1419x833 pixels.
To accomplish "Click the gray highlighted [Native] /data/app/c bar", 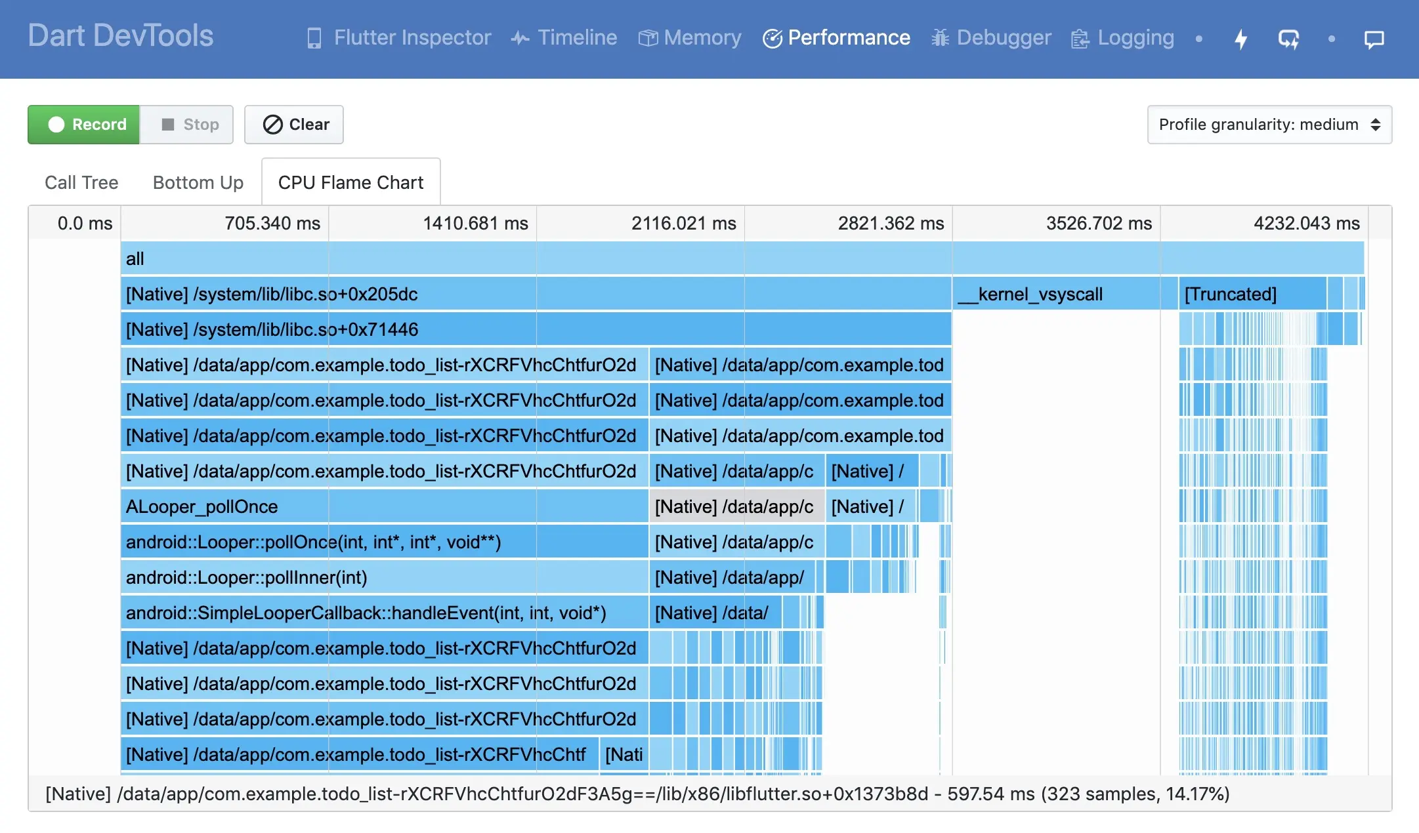I will click(737, 506).
